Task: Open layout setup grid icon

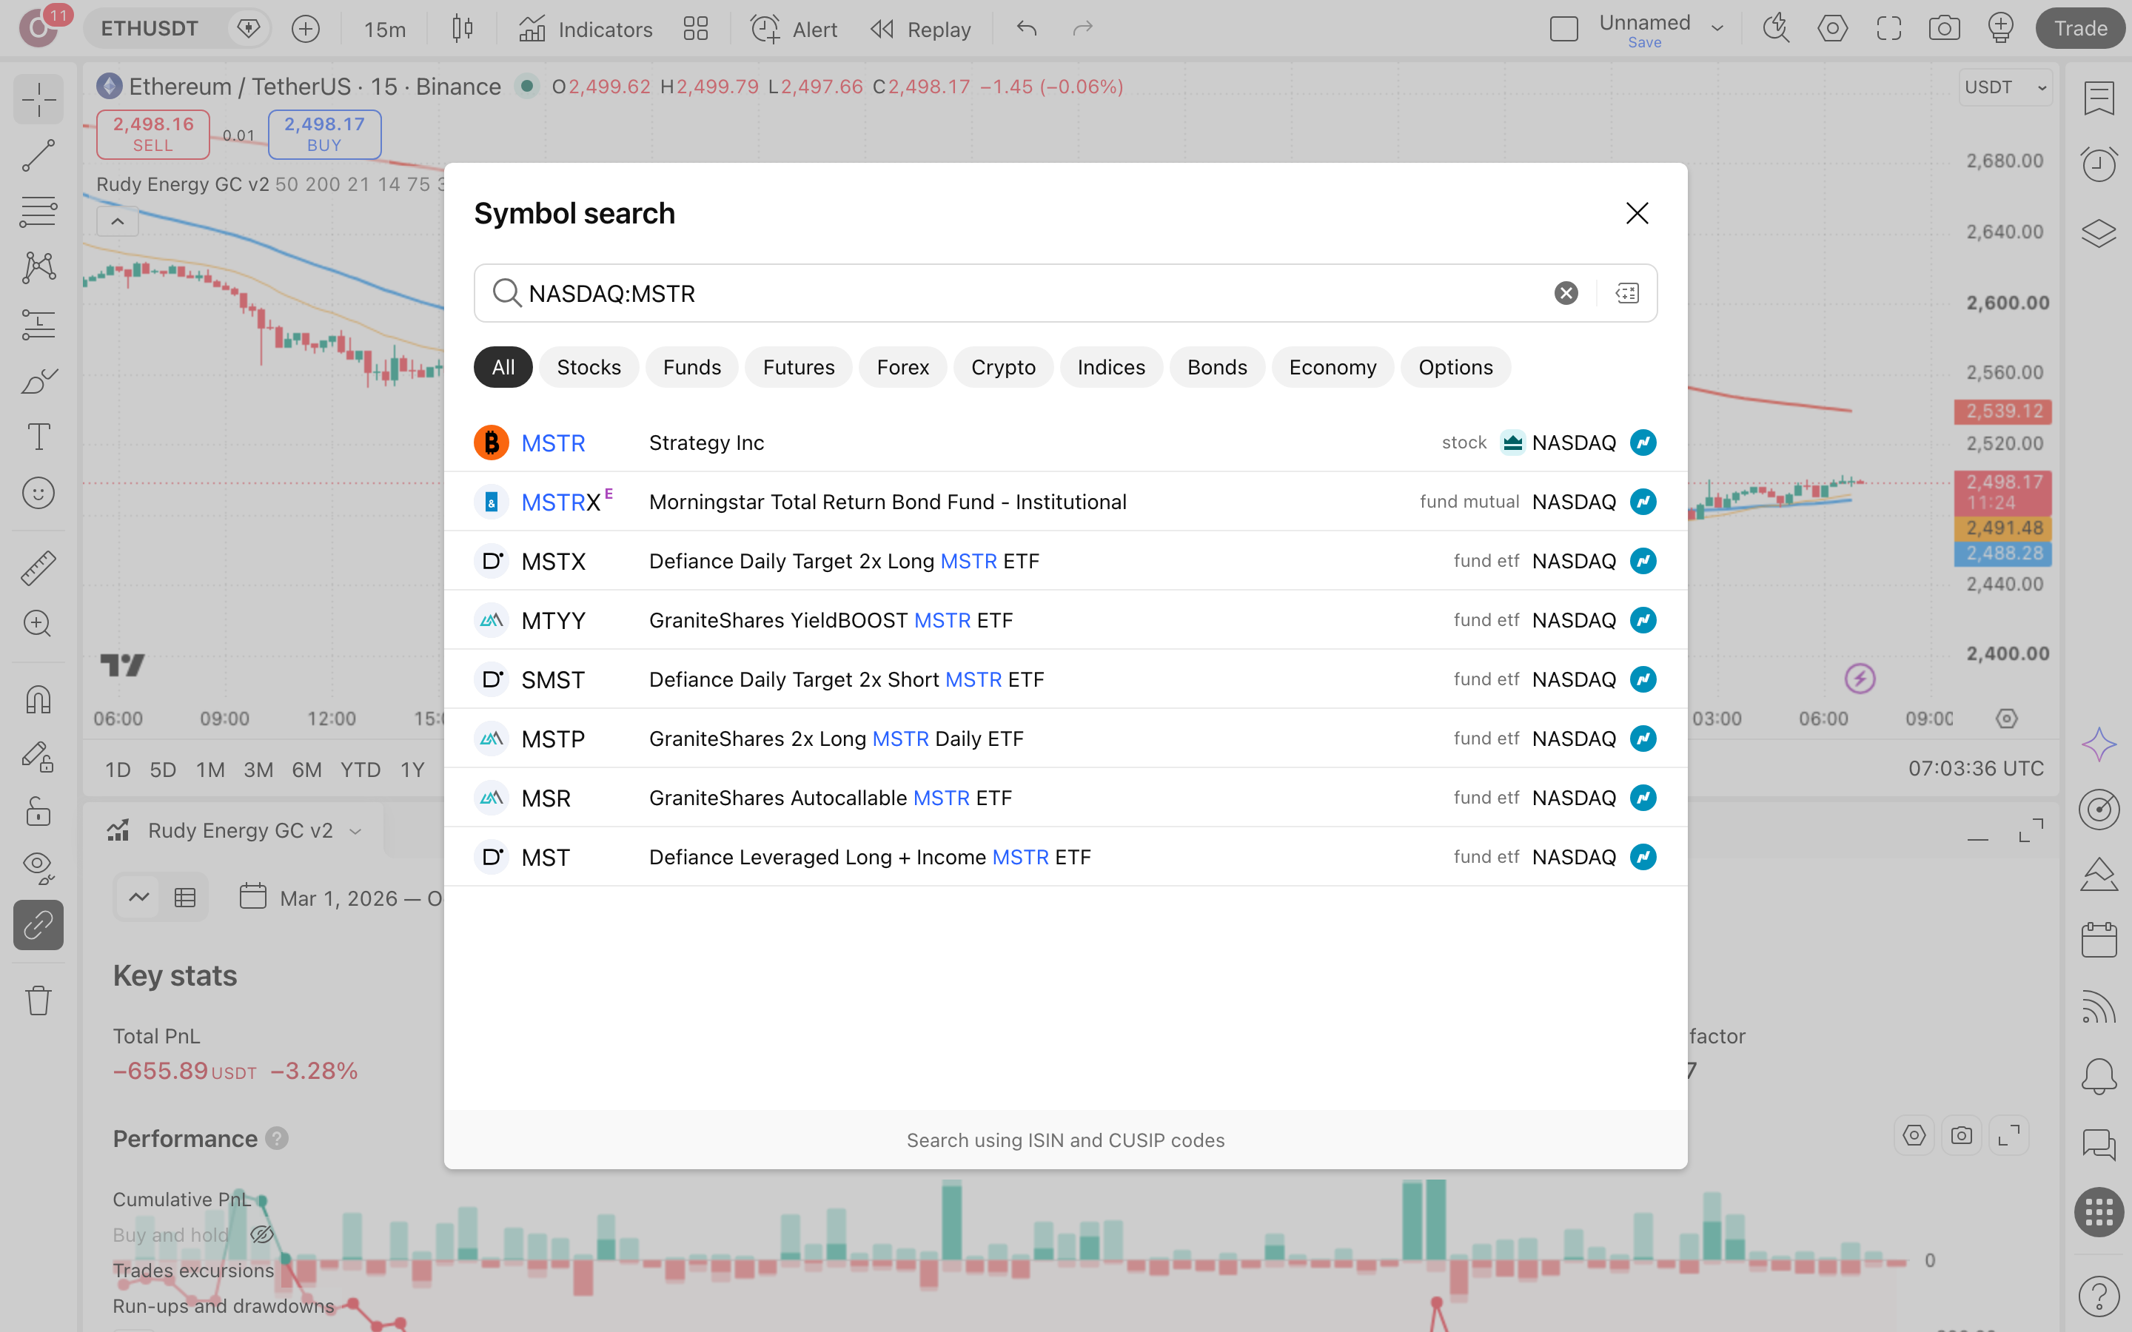Action: tap(695, 29)
